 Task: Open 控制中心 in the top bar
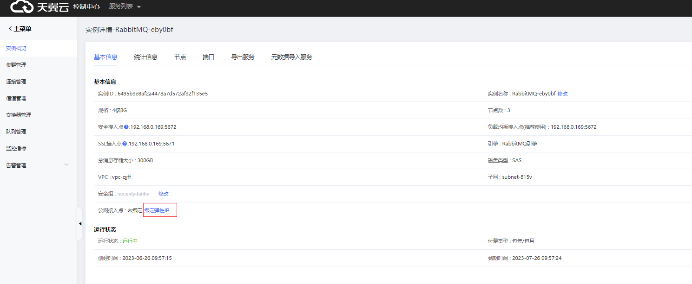point(86,6)
